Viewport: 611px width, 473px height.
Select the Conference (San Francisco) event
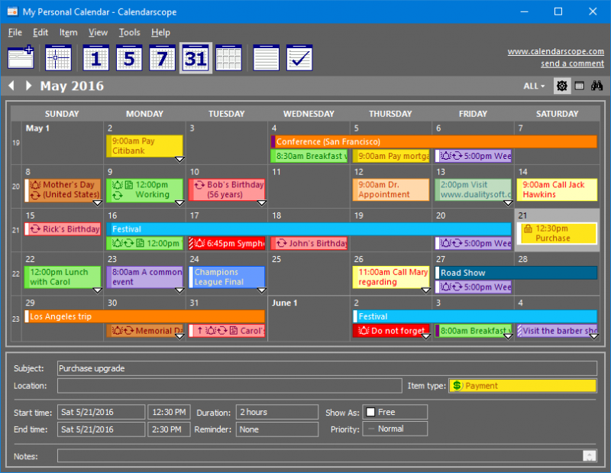click(x=434, y=141)
